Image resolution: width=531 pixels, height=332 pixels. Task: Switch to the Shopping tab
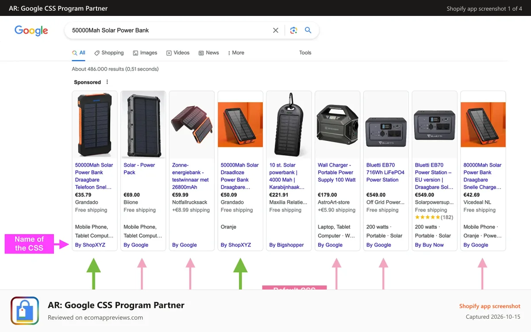click(109, 53)
